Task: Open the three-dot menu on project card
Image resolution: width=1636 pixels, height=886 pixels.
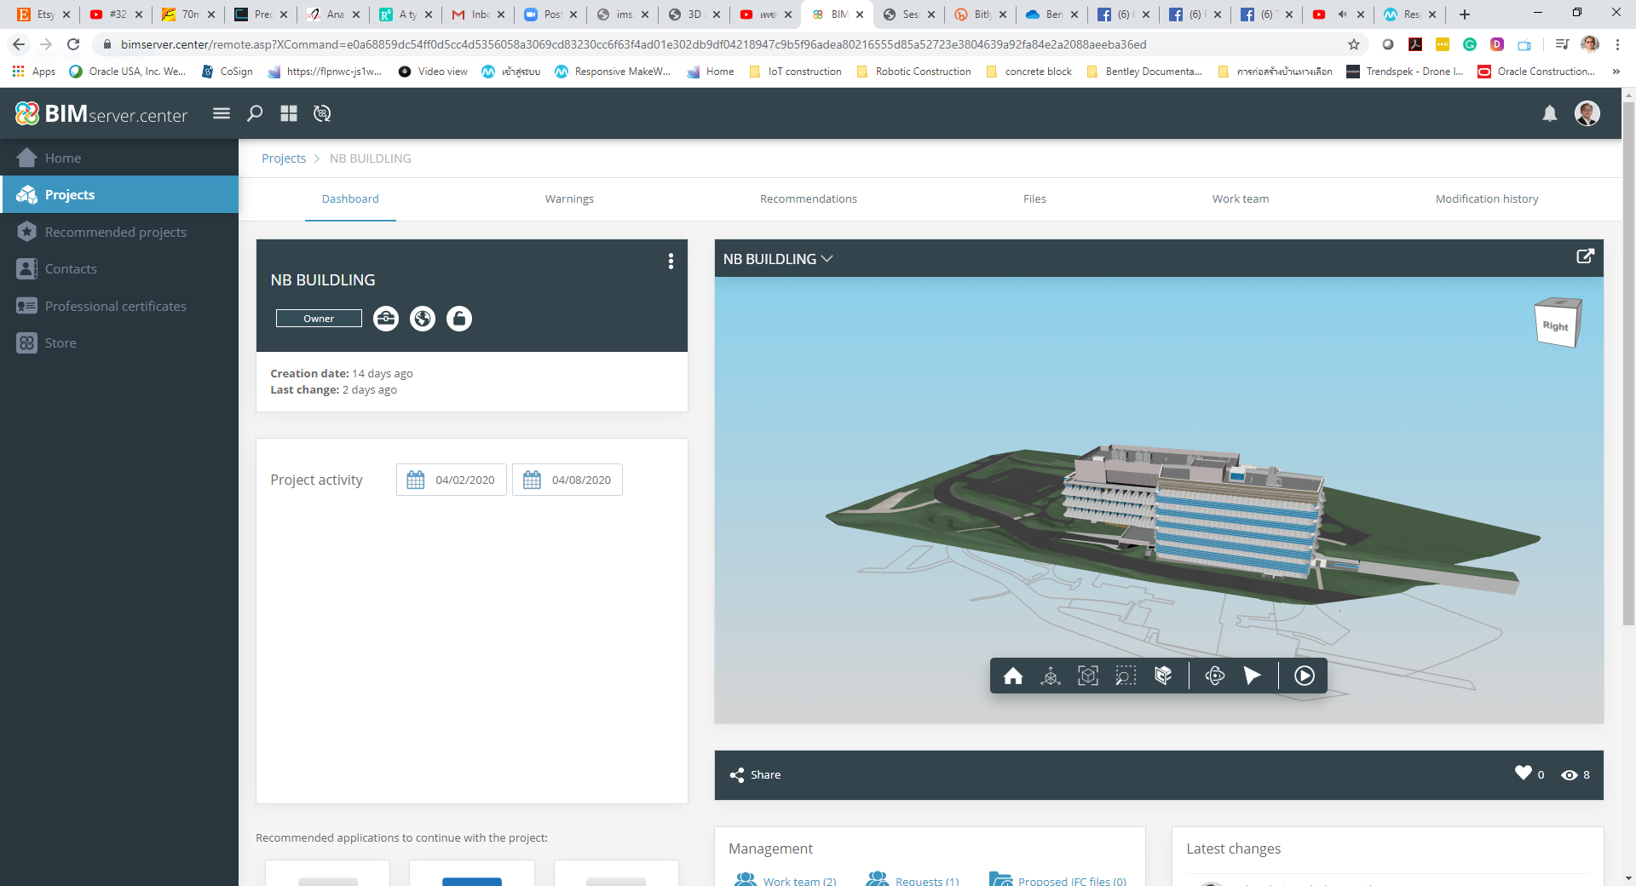Action: [x=671, y=262]
